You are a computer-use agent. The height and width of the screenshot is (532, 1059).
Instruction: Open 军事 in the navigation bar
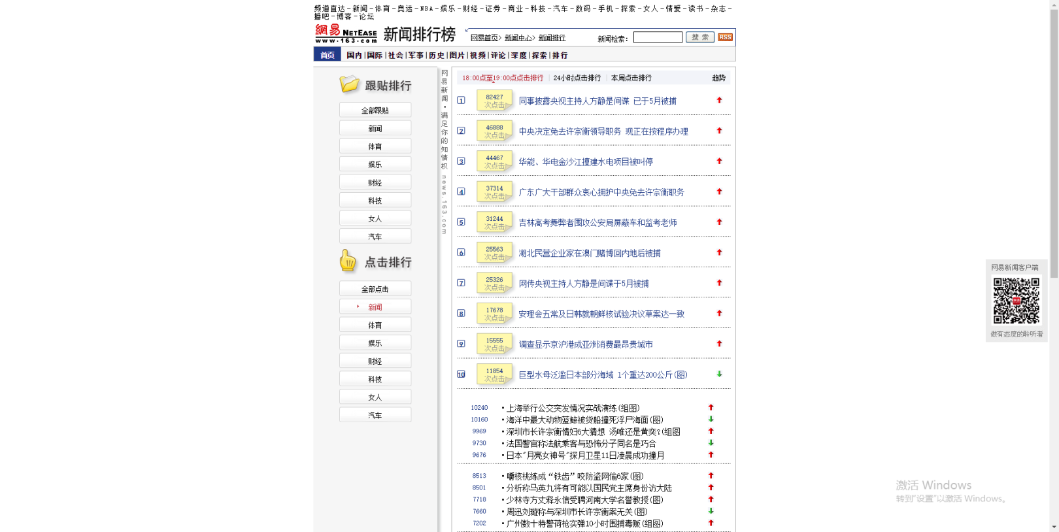pyautogui.click(x=416, y=56)
